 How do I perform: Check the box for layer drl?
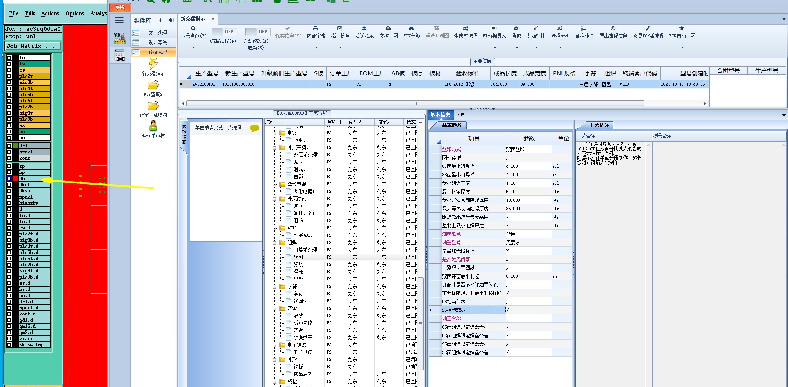(9, 146)
